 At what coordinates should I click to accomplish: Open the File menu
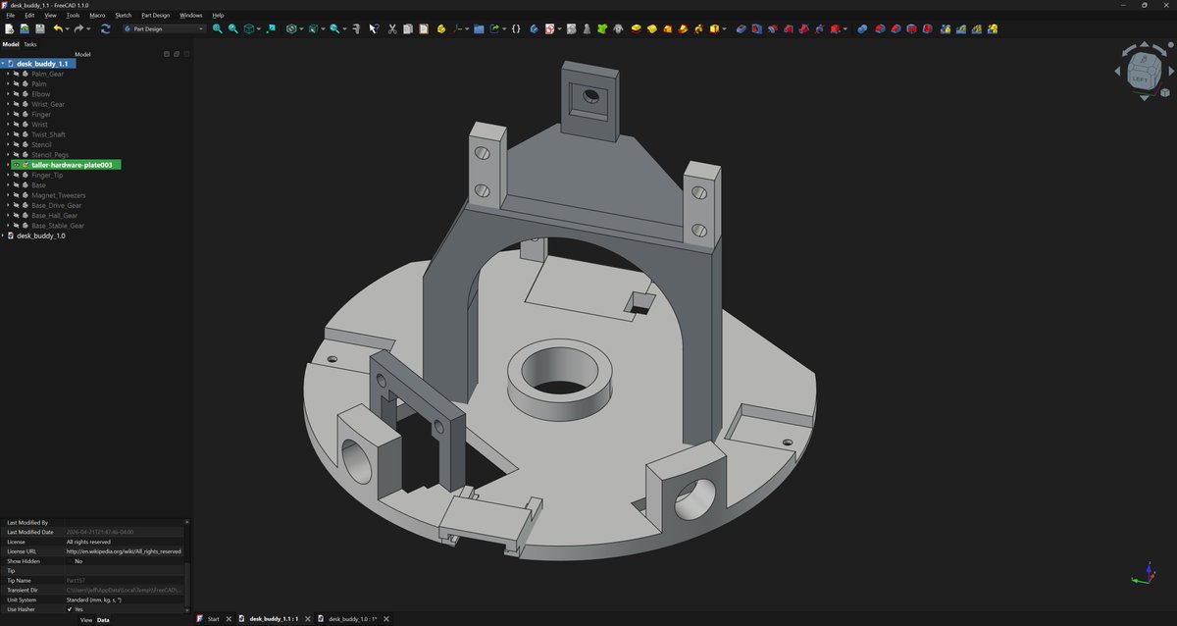tap(10, 15)
